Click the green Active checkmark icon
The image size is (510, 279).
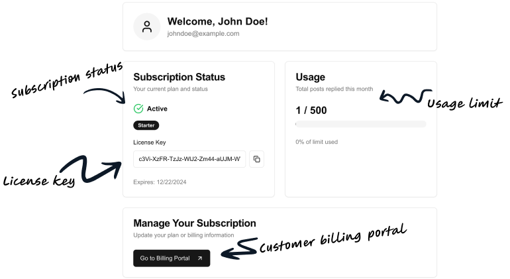click(x=138, y=109)
